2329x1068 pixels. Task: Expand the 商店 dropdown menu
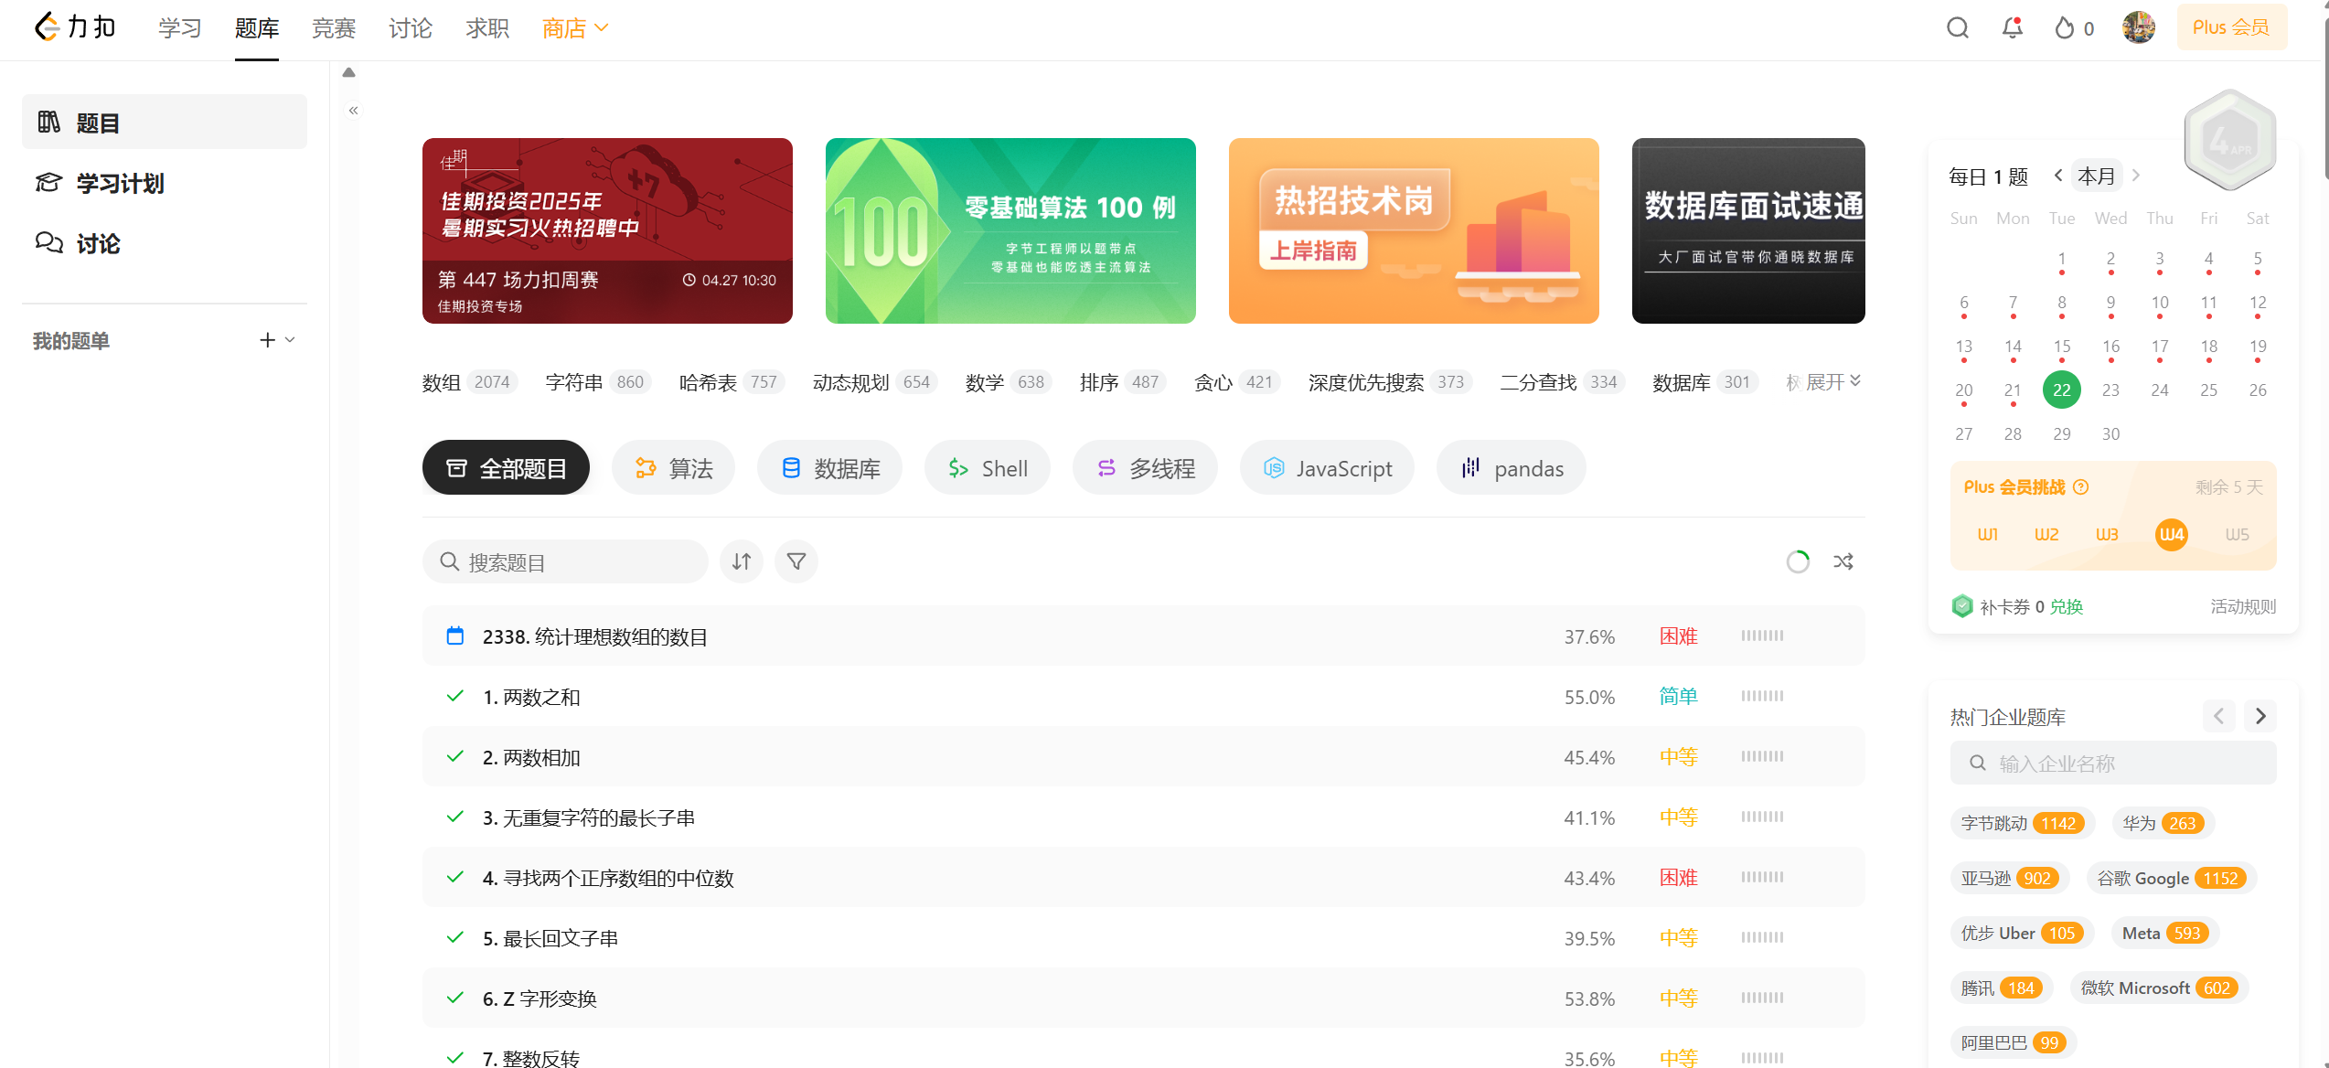point(575,28)
